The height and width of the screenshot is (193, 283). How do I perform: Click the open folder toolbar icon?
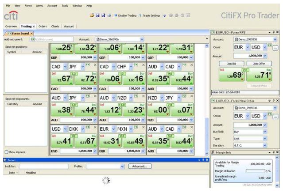pos(91,15)
